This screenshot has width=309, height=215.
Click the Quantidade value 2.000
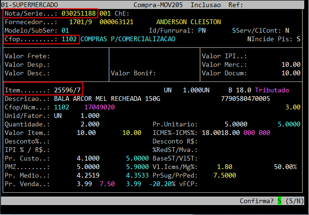90,124
